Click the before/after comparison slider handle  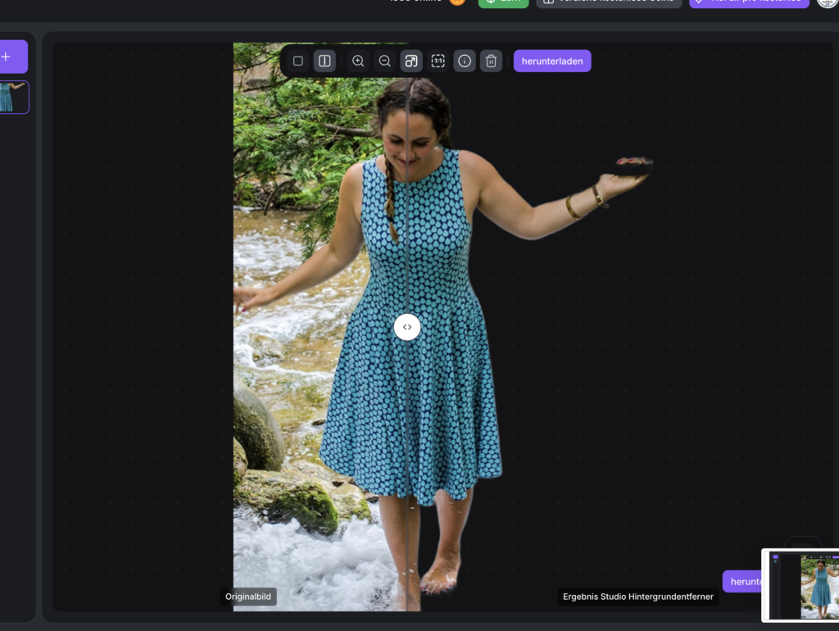[x=407, y=327]
